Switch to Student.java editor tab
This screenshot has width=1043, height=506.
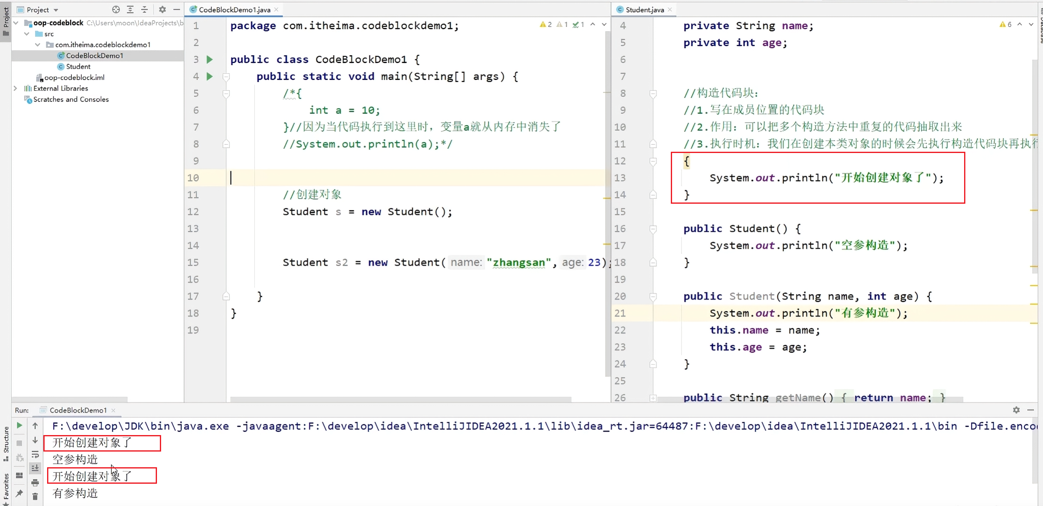tap(644, 9)
